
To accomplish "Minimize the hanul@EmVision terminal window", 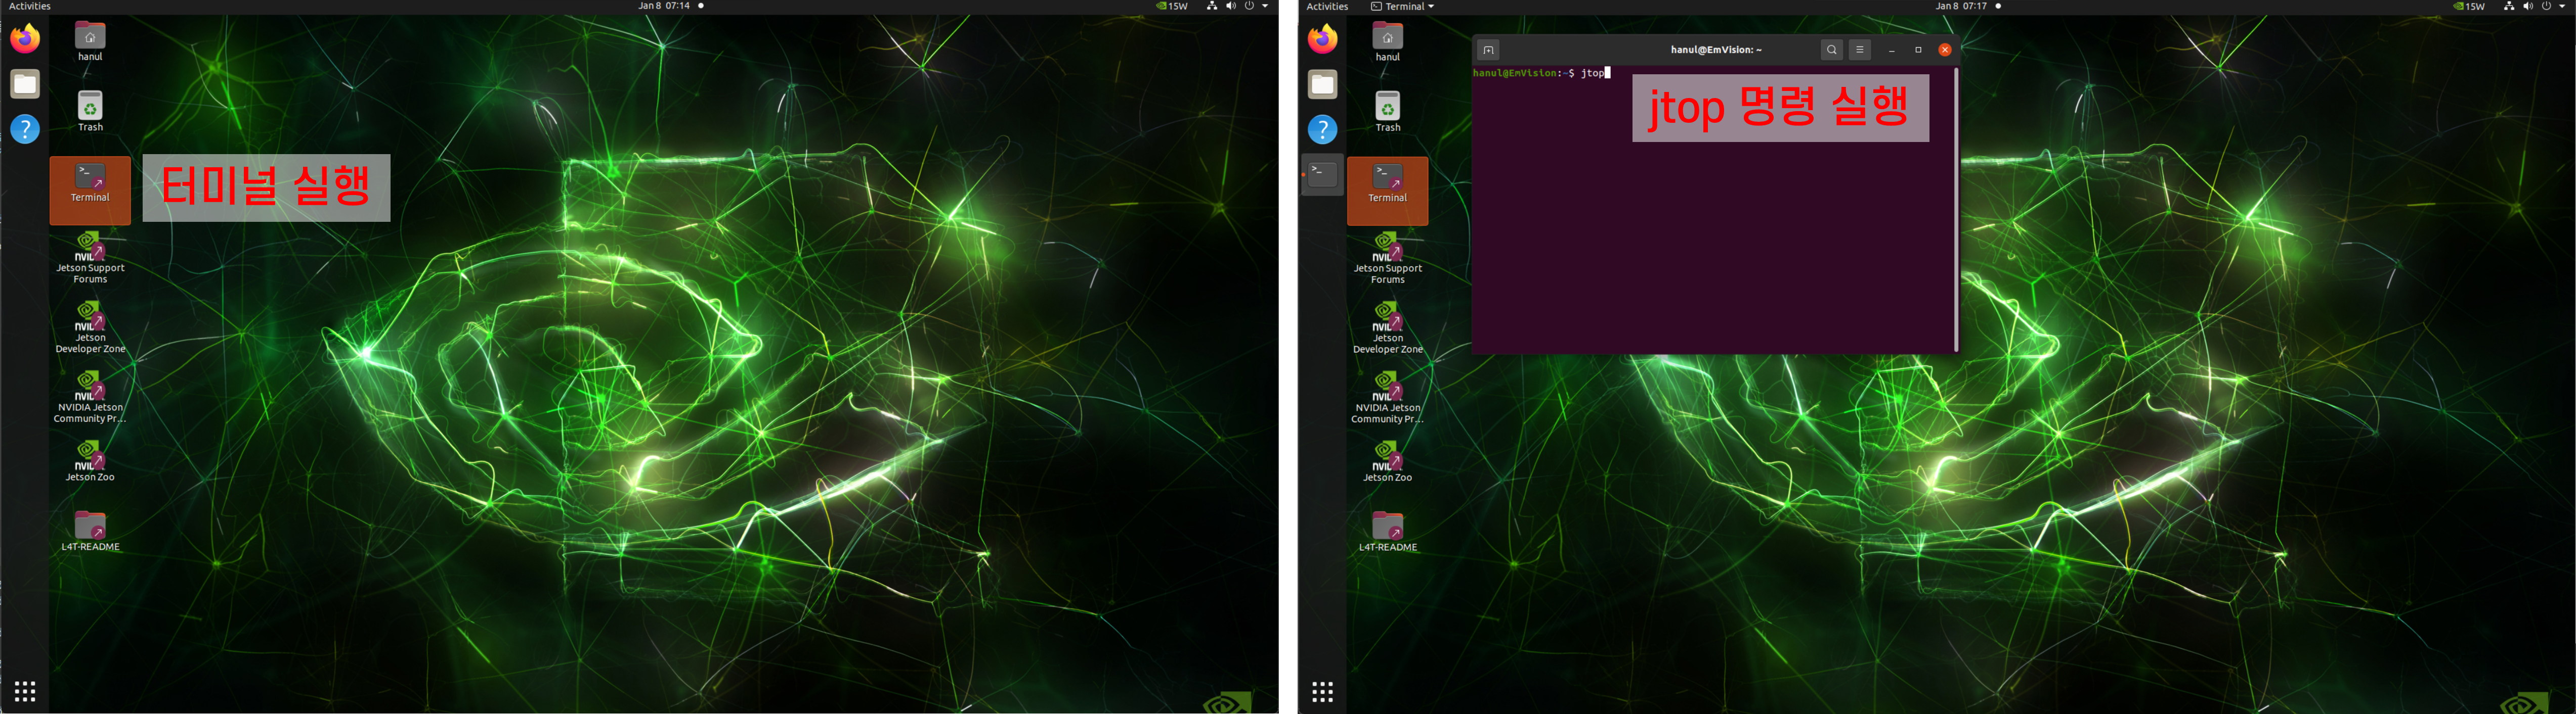I will point(1891,50).
